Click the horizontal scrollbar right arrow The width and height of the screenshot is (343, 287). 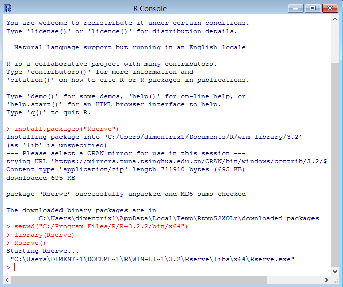(x=326, y=280)
